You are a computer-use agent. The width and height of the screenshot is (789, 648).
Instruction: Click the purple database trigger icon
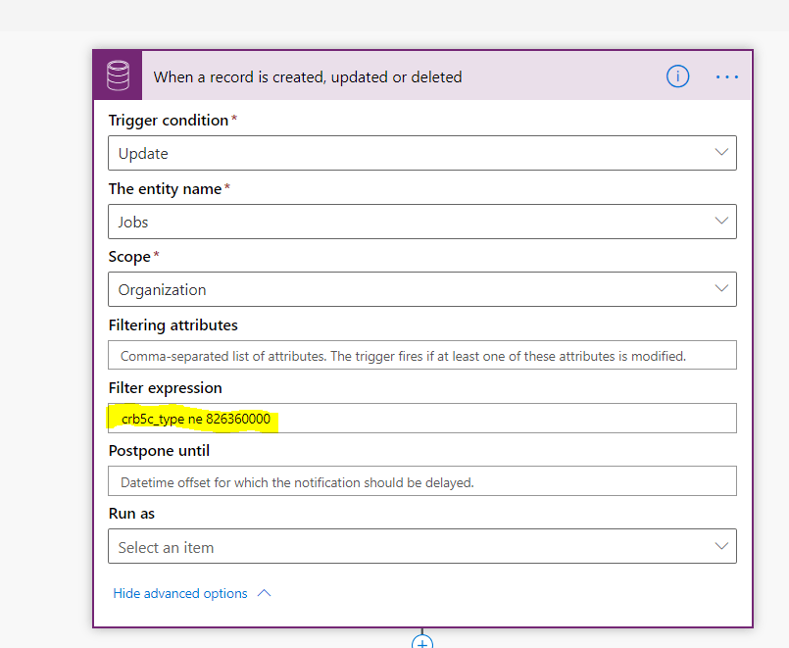point(118,76)
